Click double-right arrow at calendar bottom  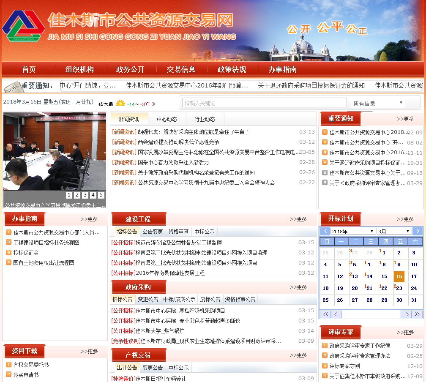[x=417, y=314]
